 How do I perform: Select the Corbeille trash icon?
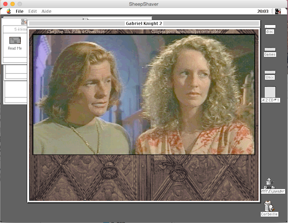[x=269, y=206]
